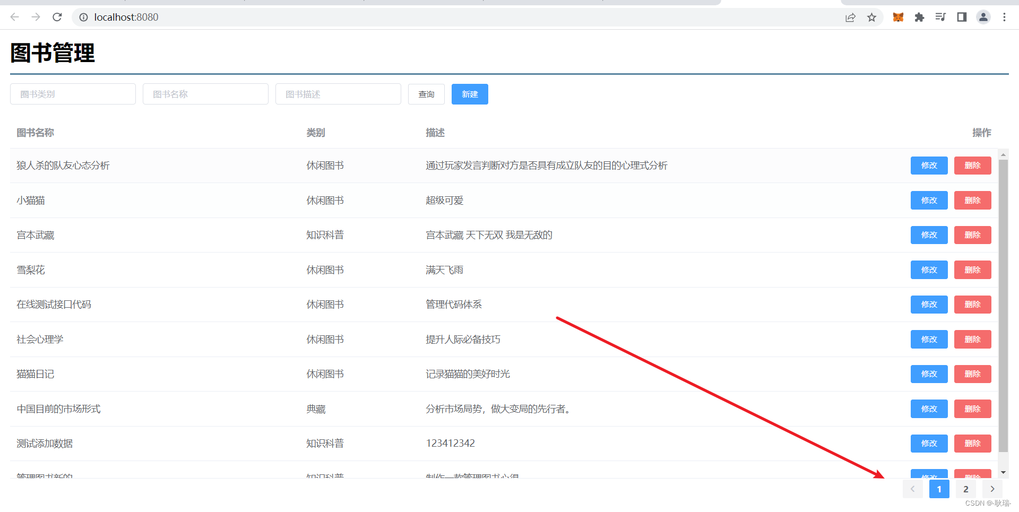Open the browser profile avatar
This screenshot has width=1019, height=512.
point(983,17)
